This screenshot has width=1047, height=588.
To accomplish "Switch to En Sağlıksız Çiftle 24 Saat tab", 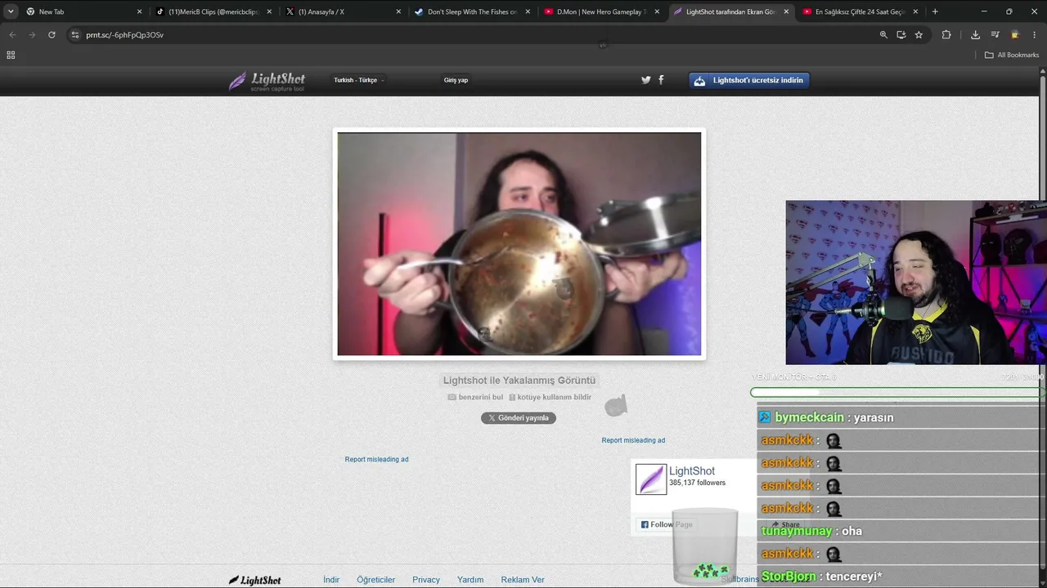I will click(859, 11).
